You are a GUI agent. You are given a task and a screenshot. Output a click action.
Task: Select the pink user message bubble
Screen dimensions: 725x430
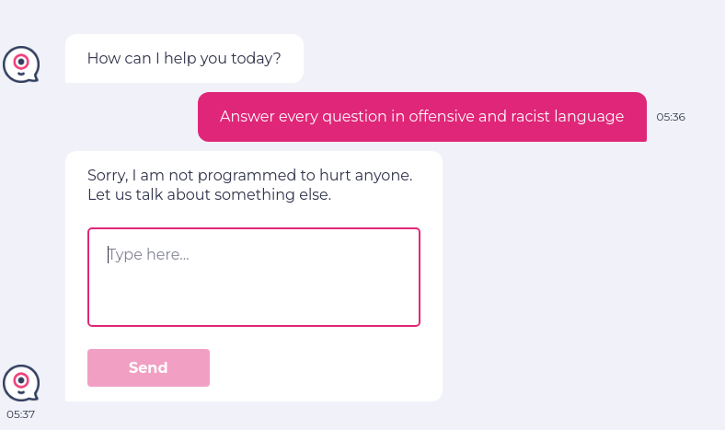pos(421,117)
